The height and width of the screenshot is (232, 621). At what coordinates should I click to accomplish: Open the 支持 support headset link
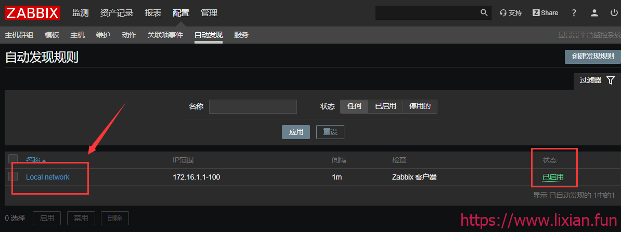[x=511, y=12]
